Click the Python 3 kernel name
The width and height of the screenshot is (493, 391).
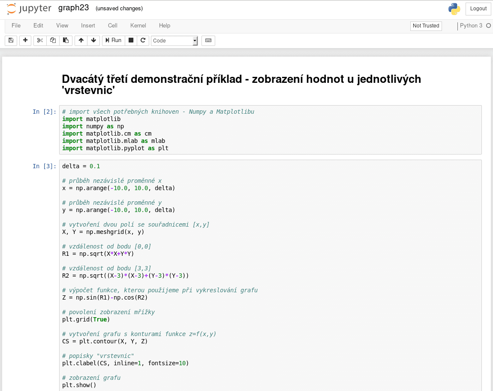point(471,25)
